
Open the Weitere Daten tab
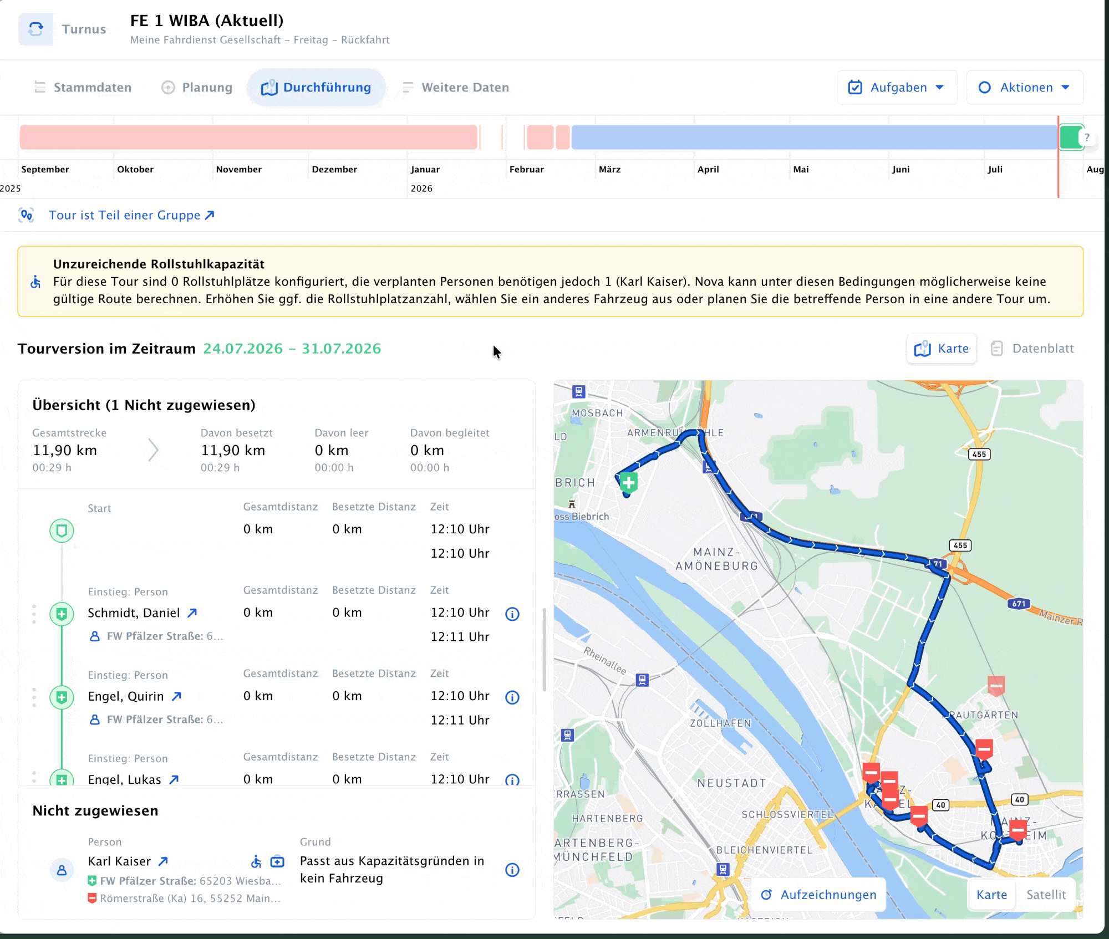(x=456, y=88)
